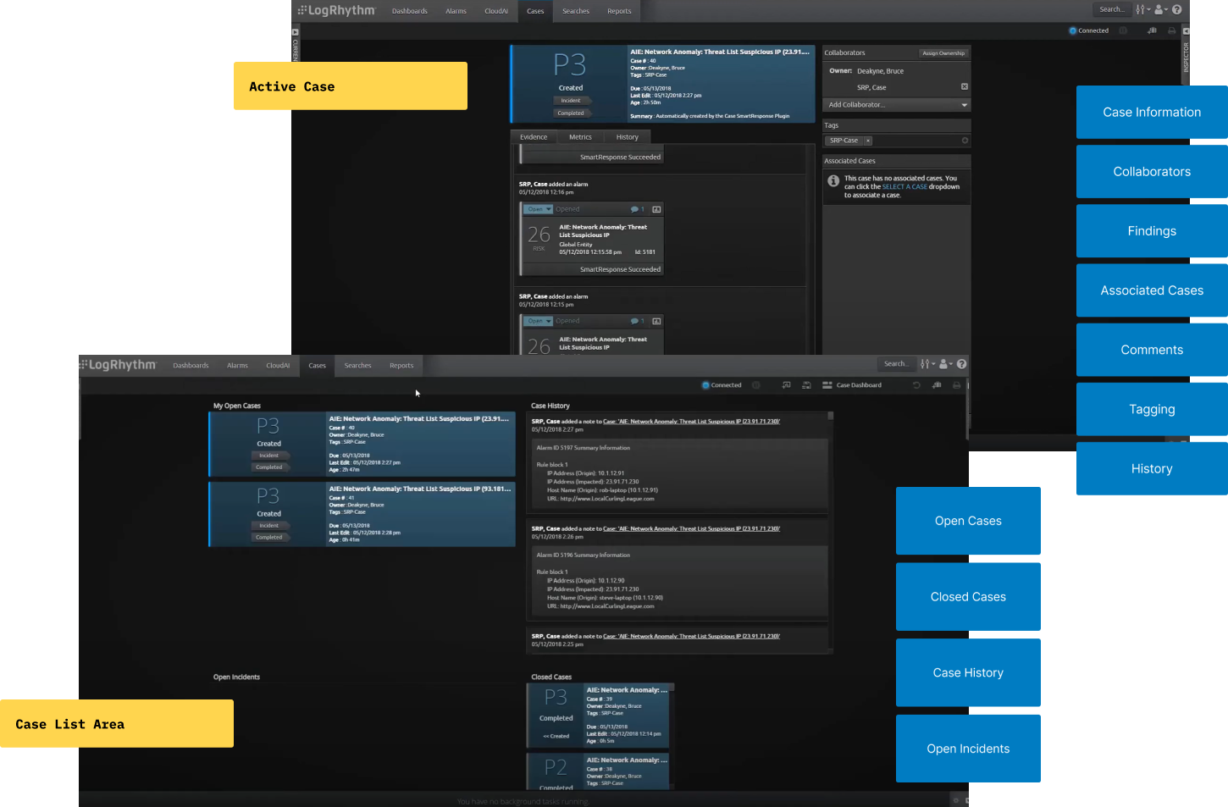This screenshot has height=807, width=1228.
Task: Open closed P2 case #38 card
Action: [x=599, y=772]
